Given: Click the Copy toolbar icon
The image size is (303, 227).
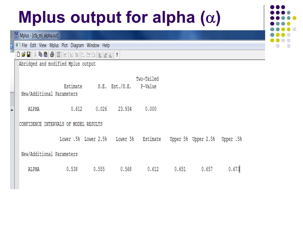Looking at the screenshot, I should click(x=40, y=55).
